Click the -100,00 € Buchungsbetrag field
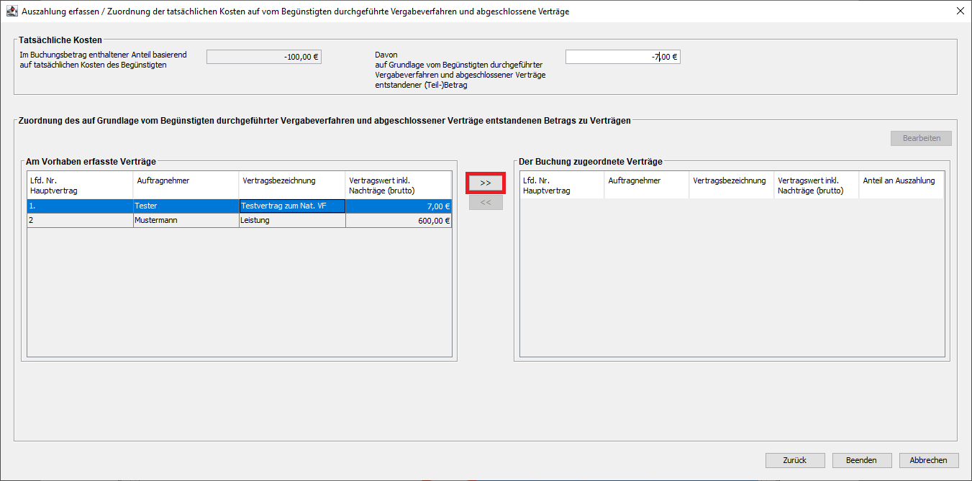The width and height of the screenshot is (972, 481). 263,57
